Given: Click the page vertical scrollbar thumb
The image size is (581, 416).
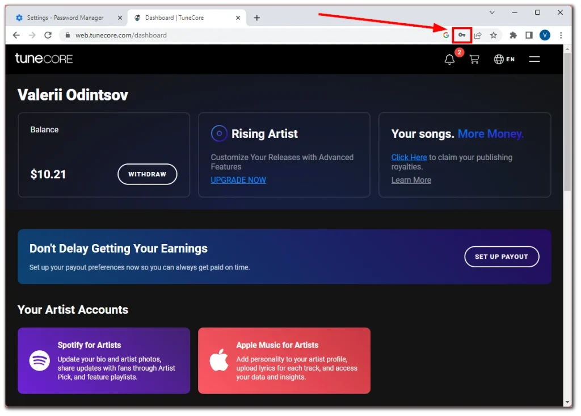Looking at the screenshot, I should pos(567,121).
